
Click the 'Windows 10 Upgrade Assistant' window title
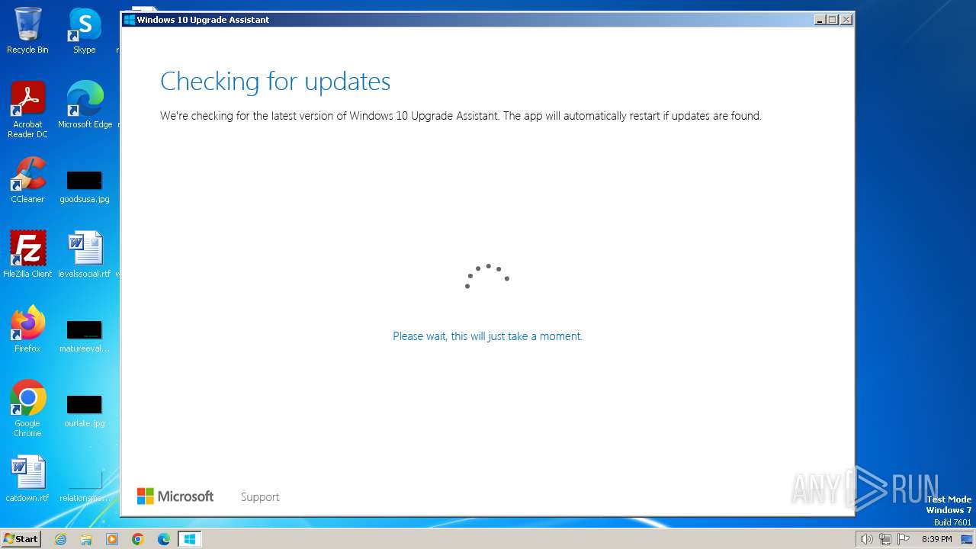click(203, 20)
